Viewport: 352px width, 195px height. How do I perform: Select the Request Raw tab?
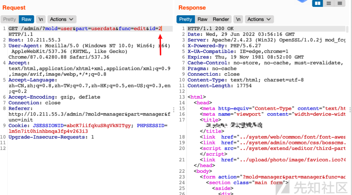click(26, 19)
